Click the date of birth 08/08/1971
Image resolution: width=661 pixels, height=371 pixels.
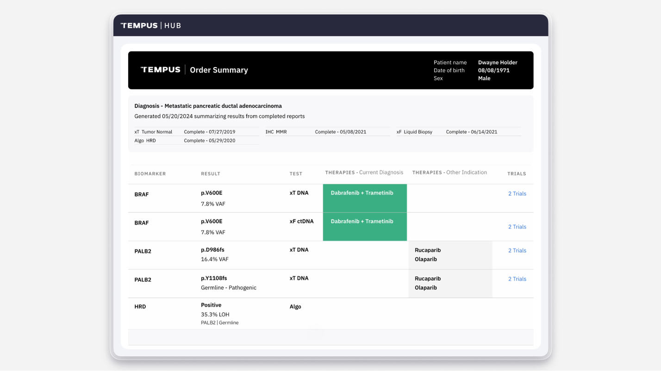click(x=494, y=70)
